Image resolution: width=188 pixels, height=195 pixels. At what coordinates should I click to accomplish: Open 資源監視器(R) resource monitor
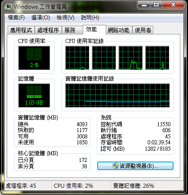(135, 166)
